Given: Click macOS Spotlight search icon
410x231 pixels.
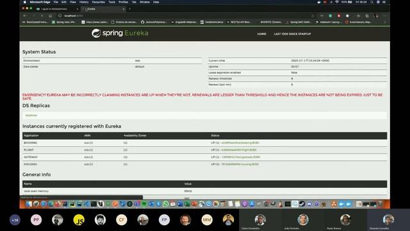Looking at the screenshot, I should coord(372,2).
